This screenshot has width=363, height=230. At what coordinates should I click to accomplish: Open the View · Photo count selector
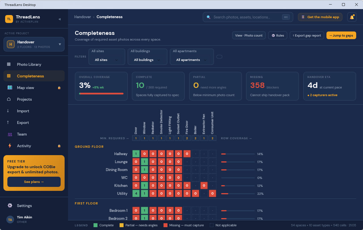pos(249,35)
